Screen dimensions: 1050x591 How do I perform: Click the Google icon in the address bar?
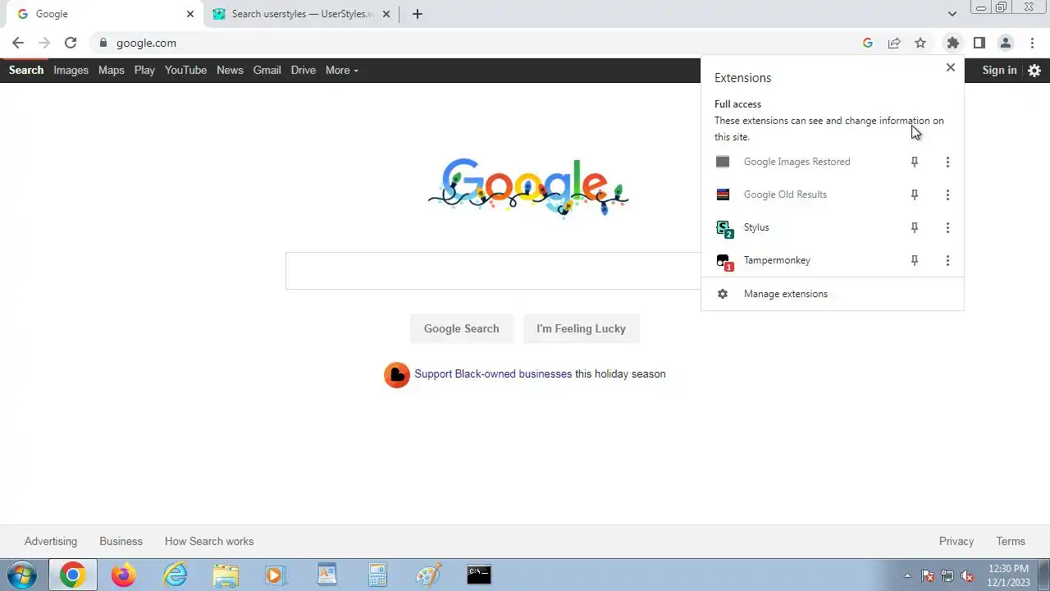point(868,43)
